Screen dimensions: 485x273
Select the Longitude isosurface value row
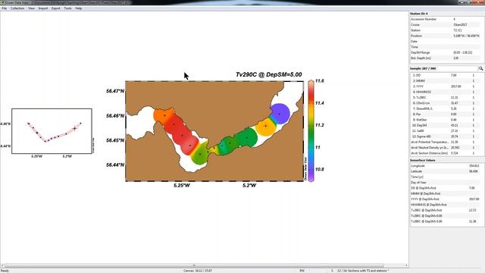[x=446, y=166]
